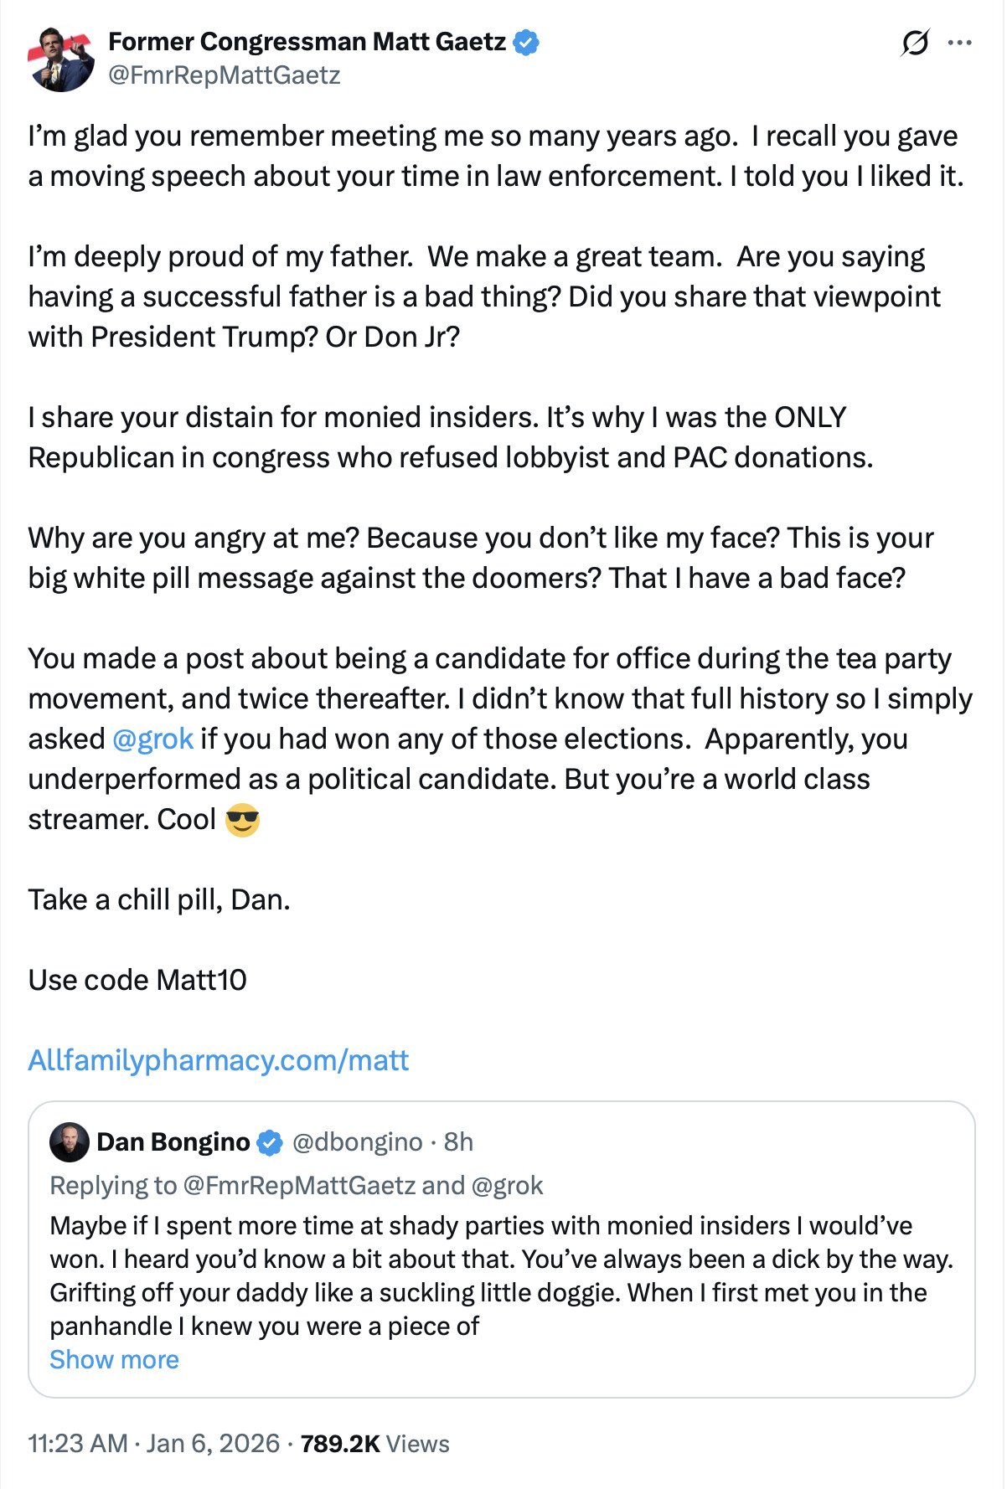
Task: Click Dan Bongino's verified badge
Action: point(269,1142)
